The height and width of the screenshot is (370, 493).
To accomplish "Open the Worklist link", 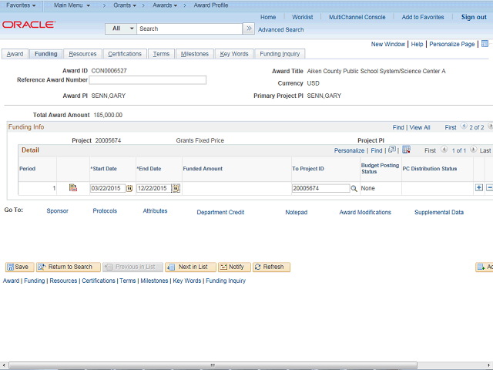I will 302,17.
